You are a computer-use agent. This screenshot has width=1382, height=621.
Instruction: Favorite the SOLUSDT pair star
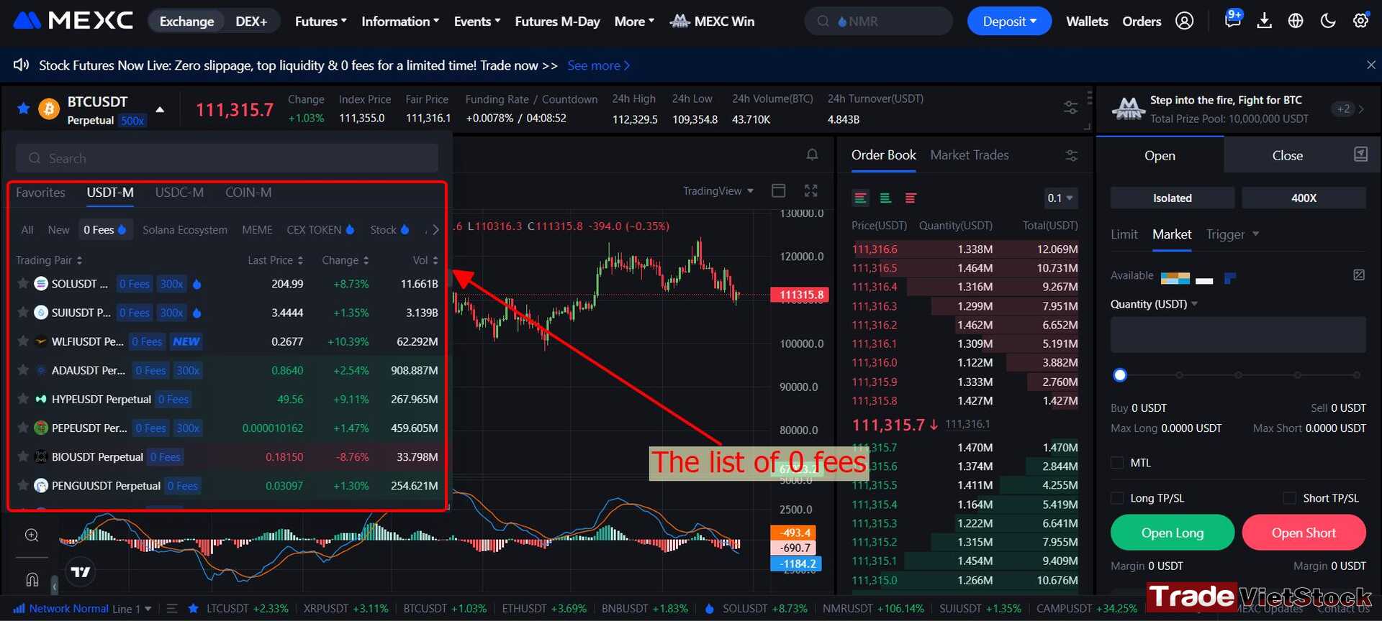tap(23, 283)
